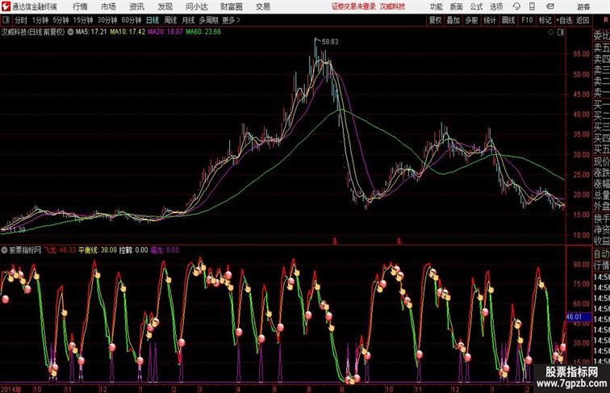The image size is (610, 393).
Task: Click the 证券交易未登录 login link
Action: point(353,6)
